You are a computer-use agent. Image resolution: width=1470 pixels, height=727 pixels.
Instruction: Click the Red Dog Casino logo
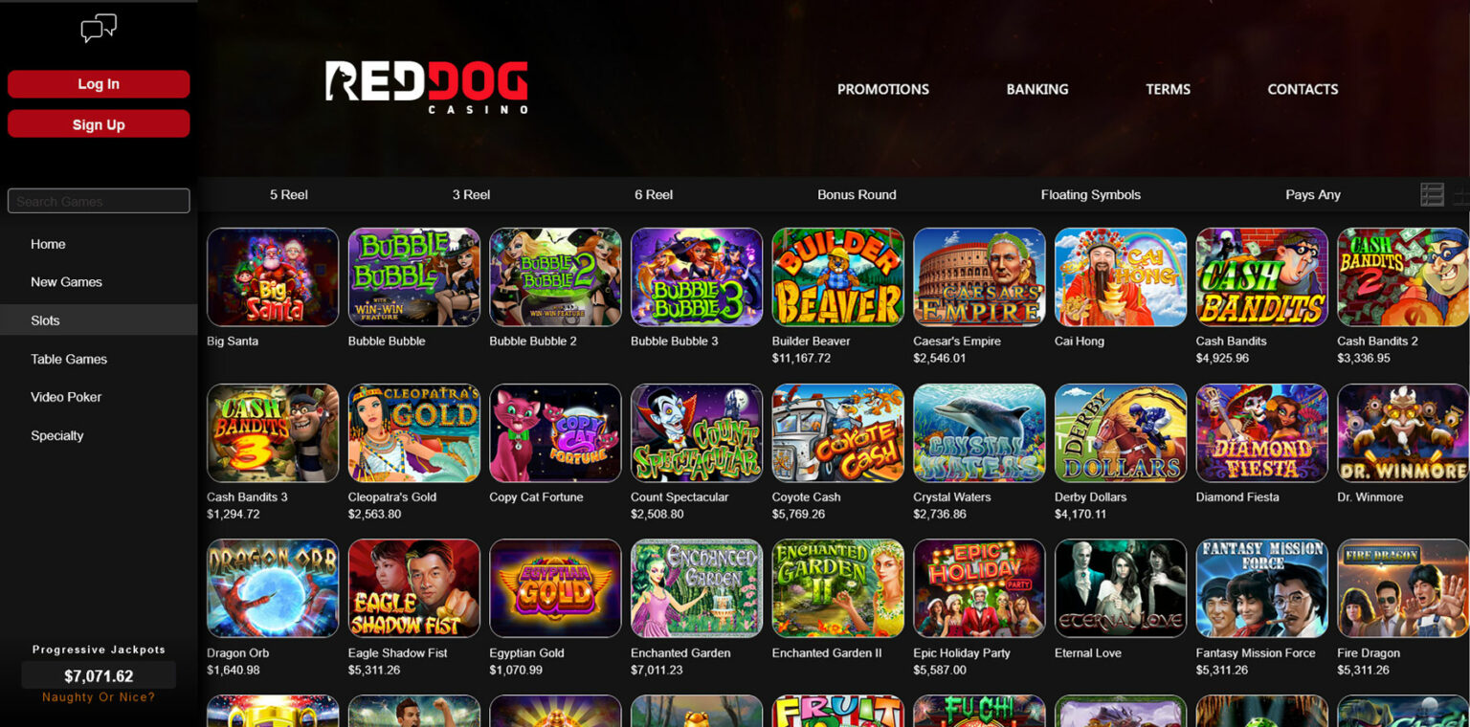pyautogui.click(x=426, y=88)
